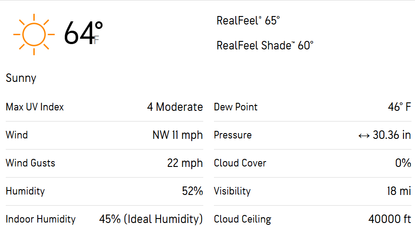The width and height of the screenshot is (415, 231).
Task: Click the Cloud Cover 0% value
Action: (x=403, y=163)
